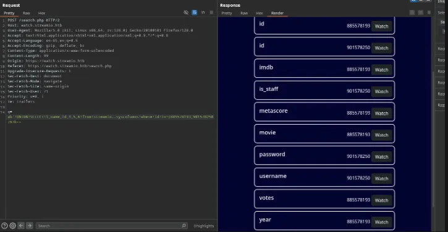Open the Response panel options menu icon

pyautogui.click(x=429, y=12)
